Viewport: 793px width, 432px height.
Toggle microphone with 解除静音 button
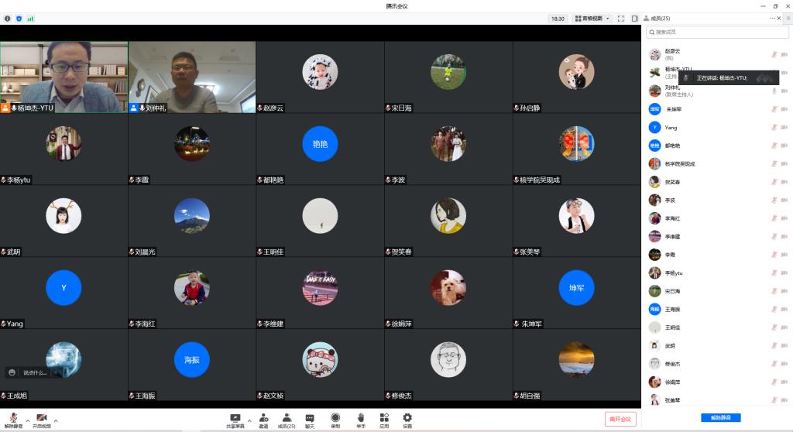pyautogui.click(x=13, y=418)
